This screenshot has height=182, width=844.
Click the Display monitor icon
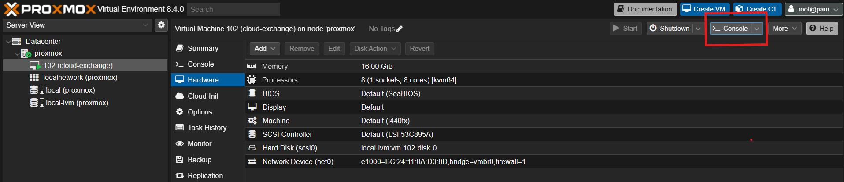252,107
